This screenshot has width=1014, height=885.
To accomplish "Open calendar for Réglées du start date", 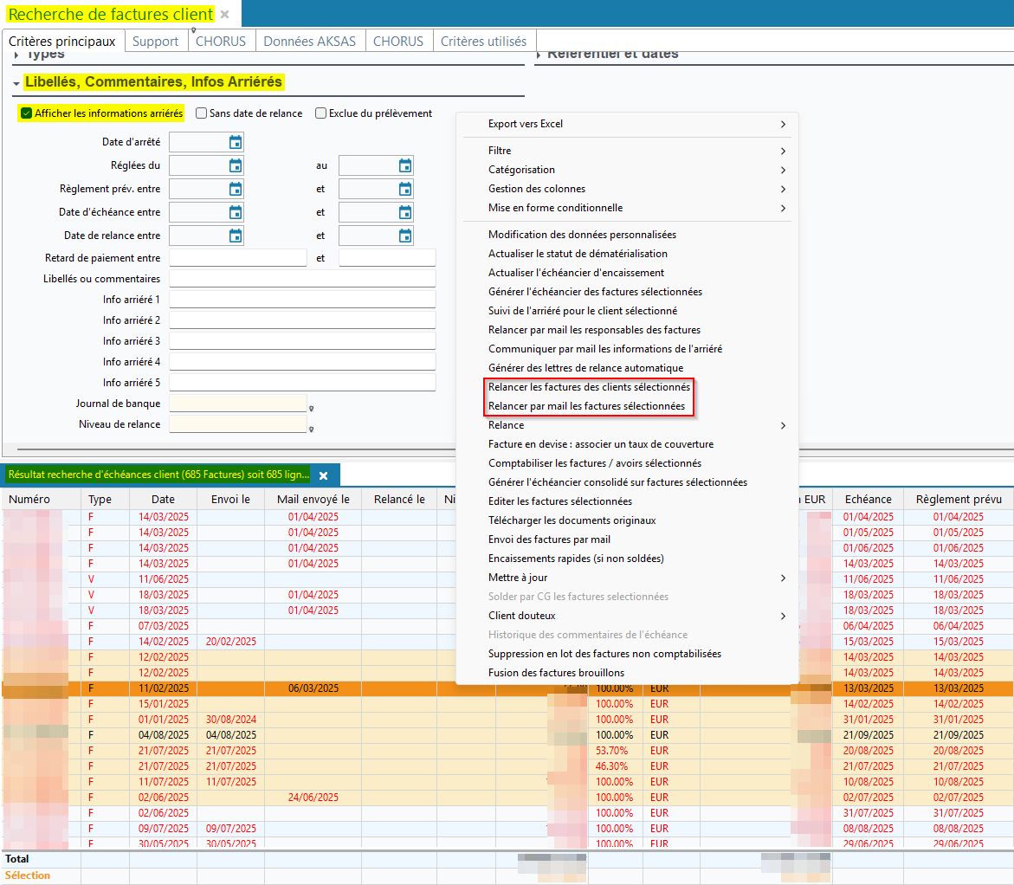I will point(236,165).
